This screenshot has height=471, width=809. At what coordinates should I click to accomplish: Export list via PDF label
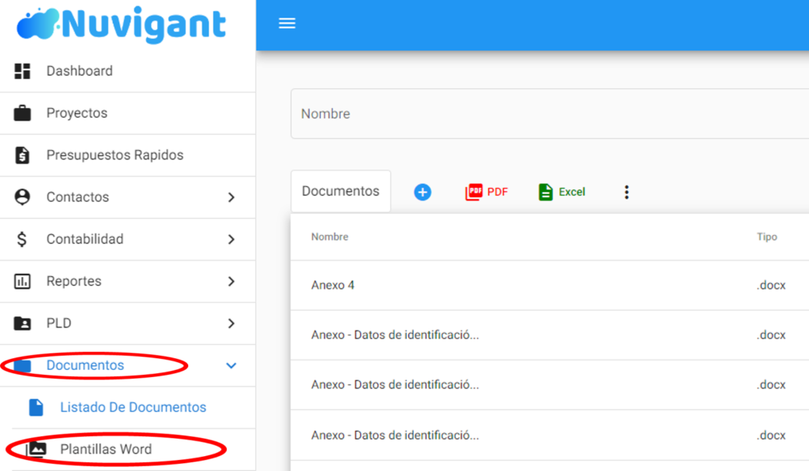498,193
